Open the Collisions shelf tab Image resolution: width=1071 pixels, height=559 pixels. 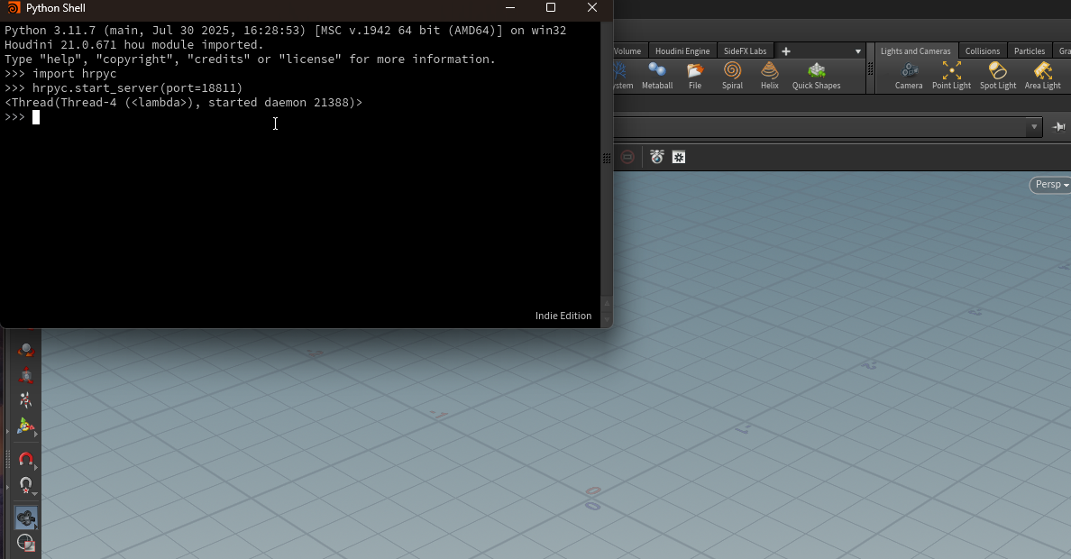click(982, 51)
